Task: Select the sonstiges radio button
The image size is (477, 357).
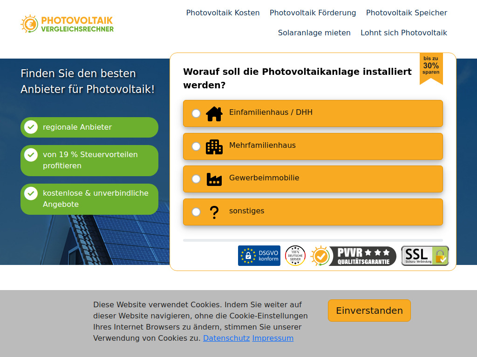Action: tap(196, 212)
